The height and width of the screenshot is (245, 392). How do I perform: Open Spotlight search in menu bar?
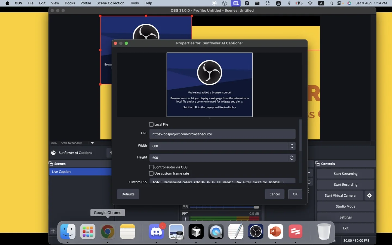(x=331, y=3)
